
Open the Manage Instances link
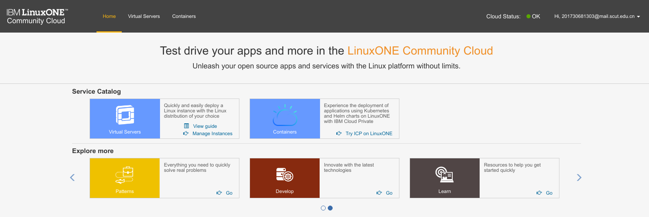coord(212,134)
